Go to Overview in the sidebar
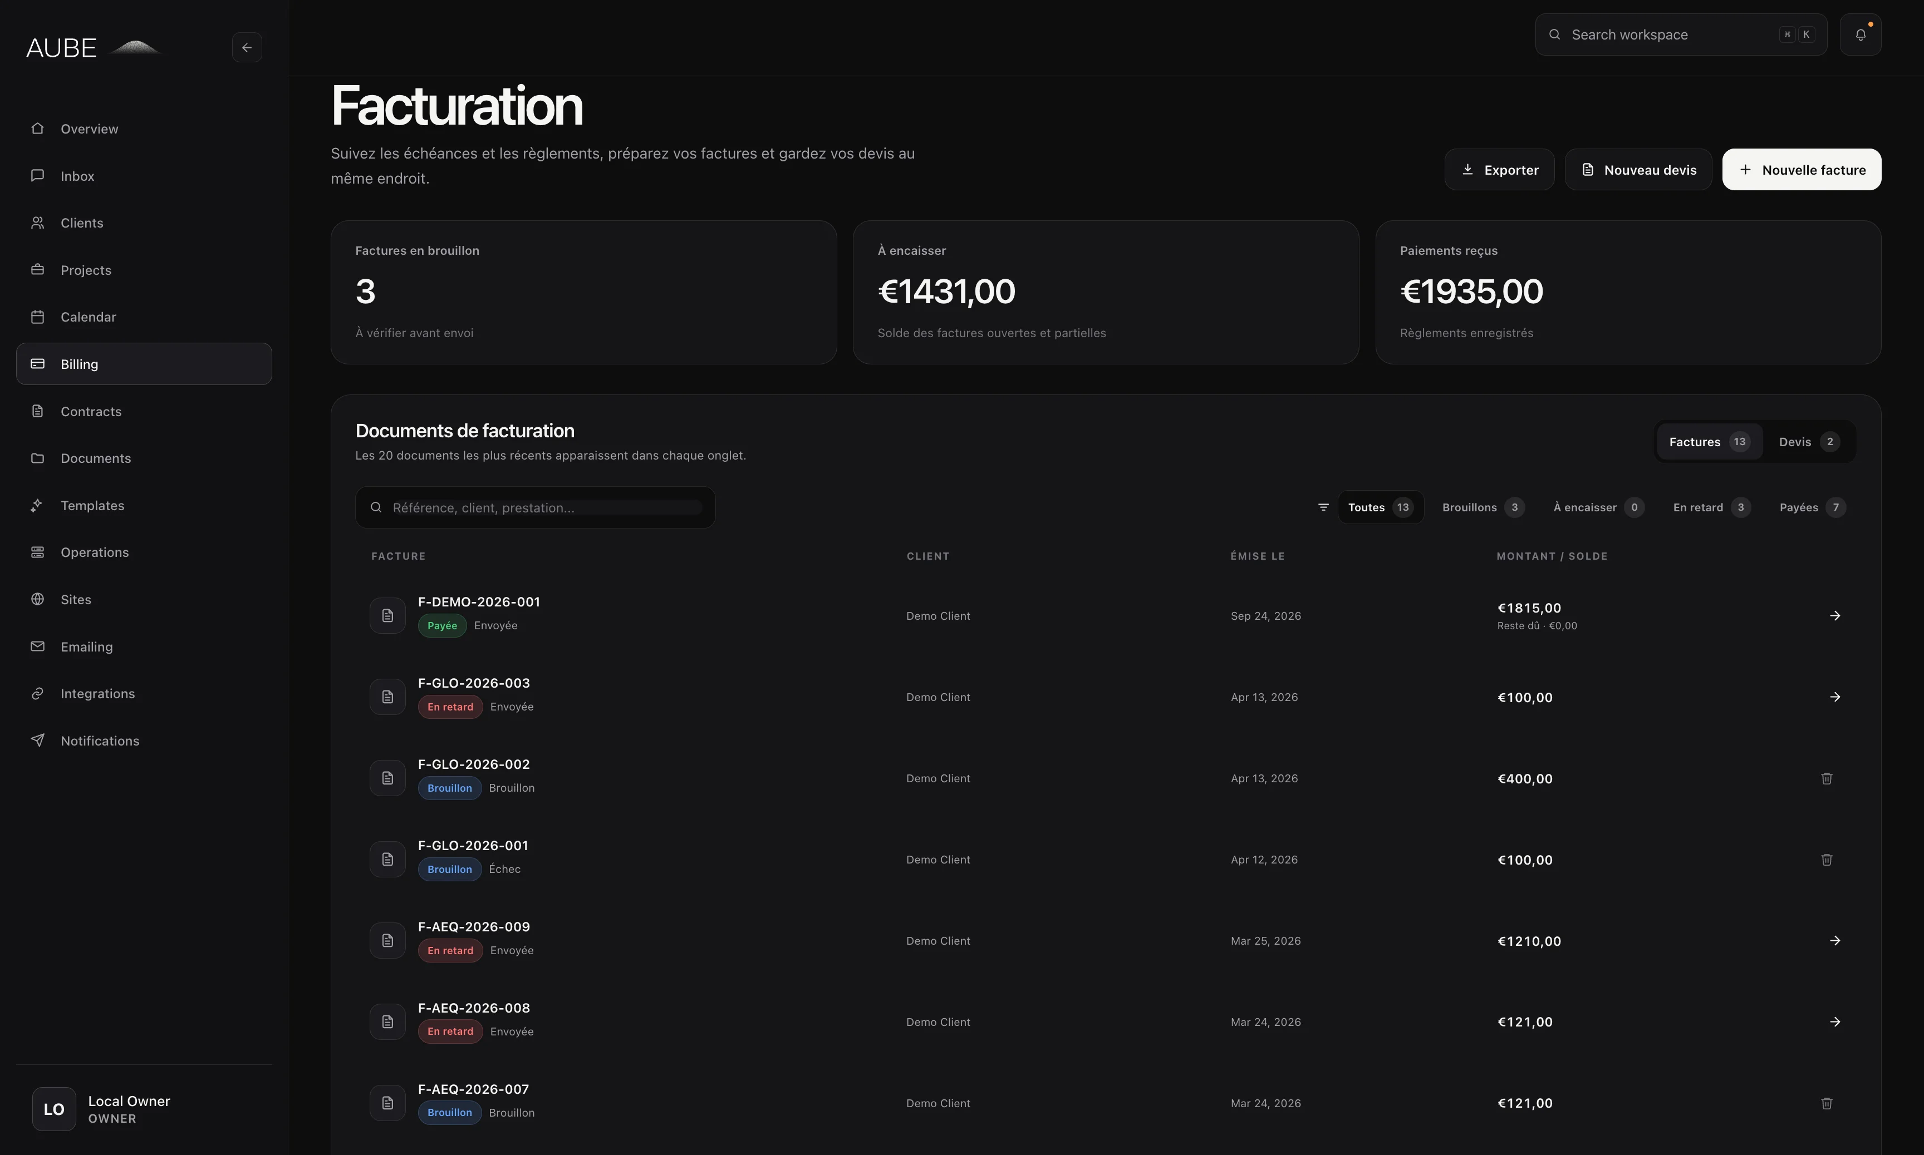The image size is (1924, 1155). coord(144,129)
